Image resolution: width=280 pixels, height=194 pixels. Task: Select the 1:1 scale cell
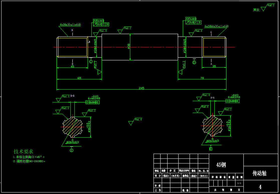coord(239,183)
